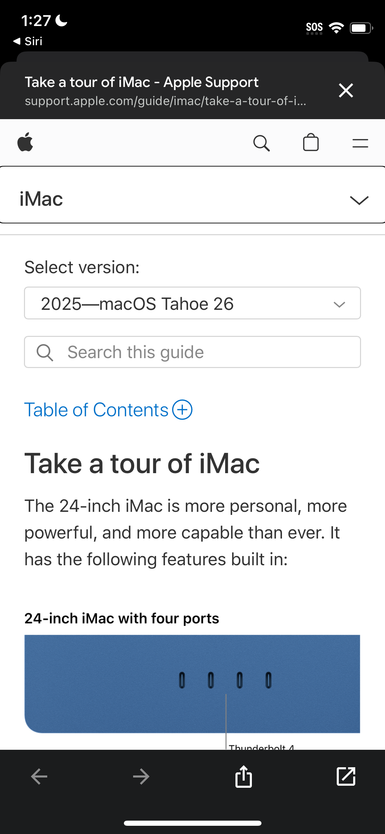Screen dimensions: 385x834
Task: Open Apple.com via the Apple logo
Action: point(26,143)
